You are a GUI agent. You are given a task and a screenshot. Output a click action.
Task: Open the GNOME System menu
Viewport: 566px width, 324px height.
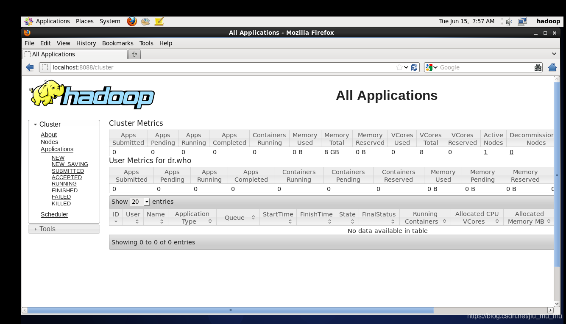110,21
